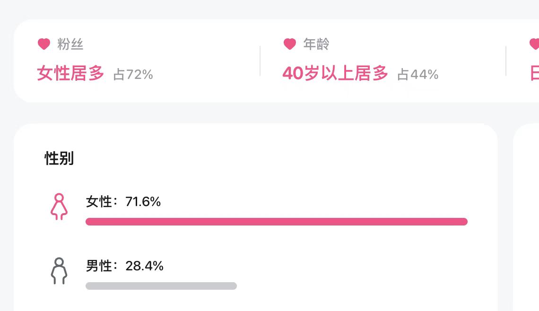
Task: Select the pink female figure icon
Action: click(x=59, y=207)
